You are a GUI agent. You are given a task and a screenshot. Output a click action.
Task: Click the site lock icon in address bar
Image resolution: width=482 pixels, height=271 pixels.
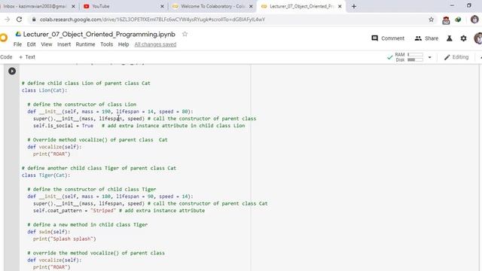pyautogui.click(x=34, y=20)
